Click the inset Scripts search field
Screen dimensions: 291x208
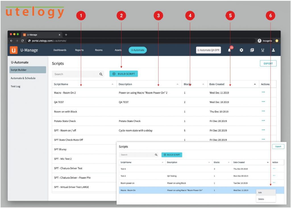tap(139, 155)
